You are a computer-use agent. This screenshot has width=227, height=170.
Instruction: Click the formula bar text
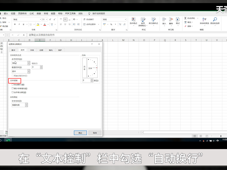(42, 35)
